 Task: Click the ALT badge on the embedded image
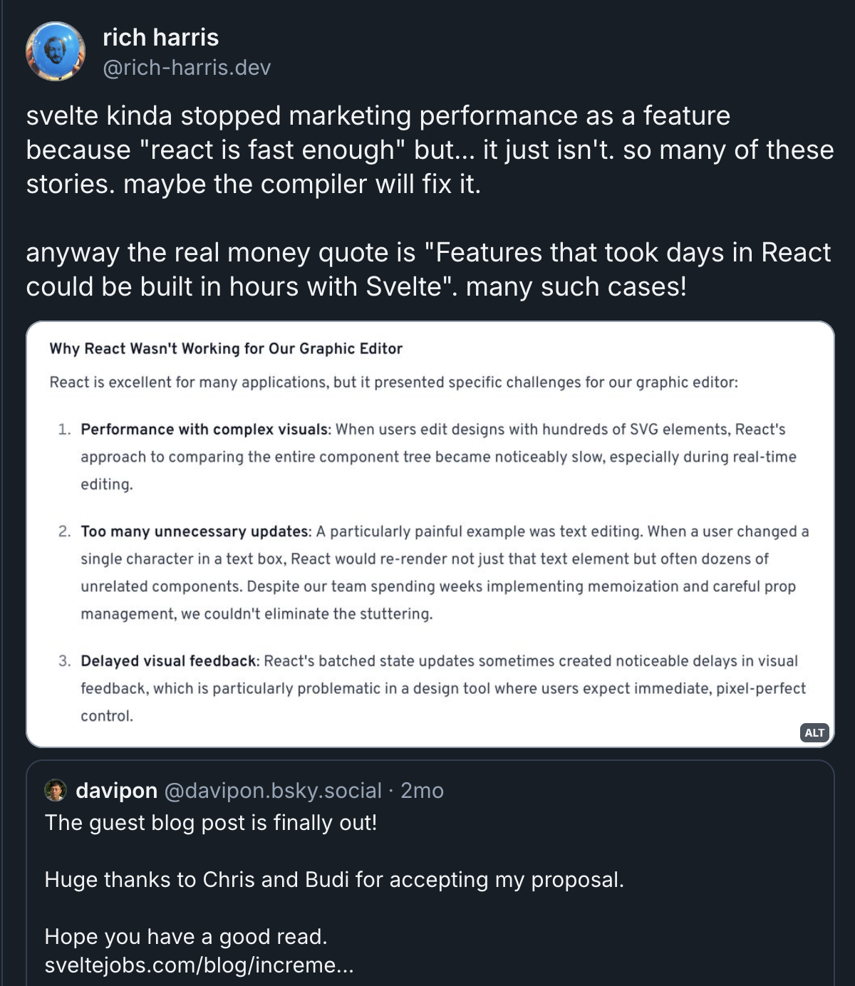tap(813, 732)
